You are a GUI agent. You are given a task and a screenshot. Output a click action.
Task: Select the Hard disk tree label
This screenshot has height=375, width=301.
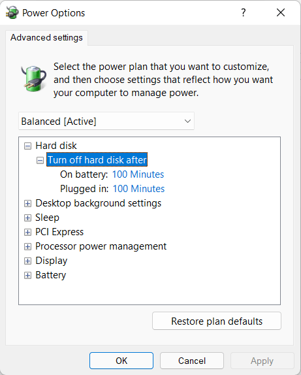56,146
